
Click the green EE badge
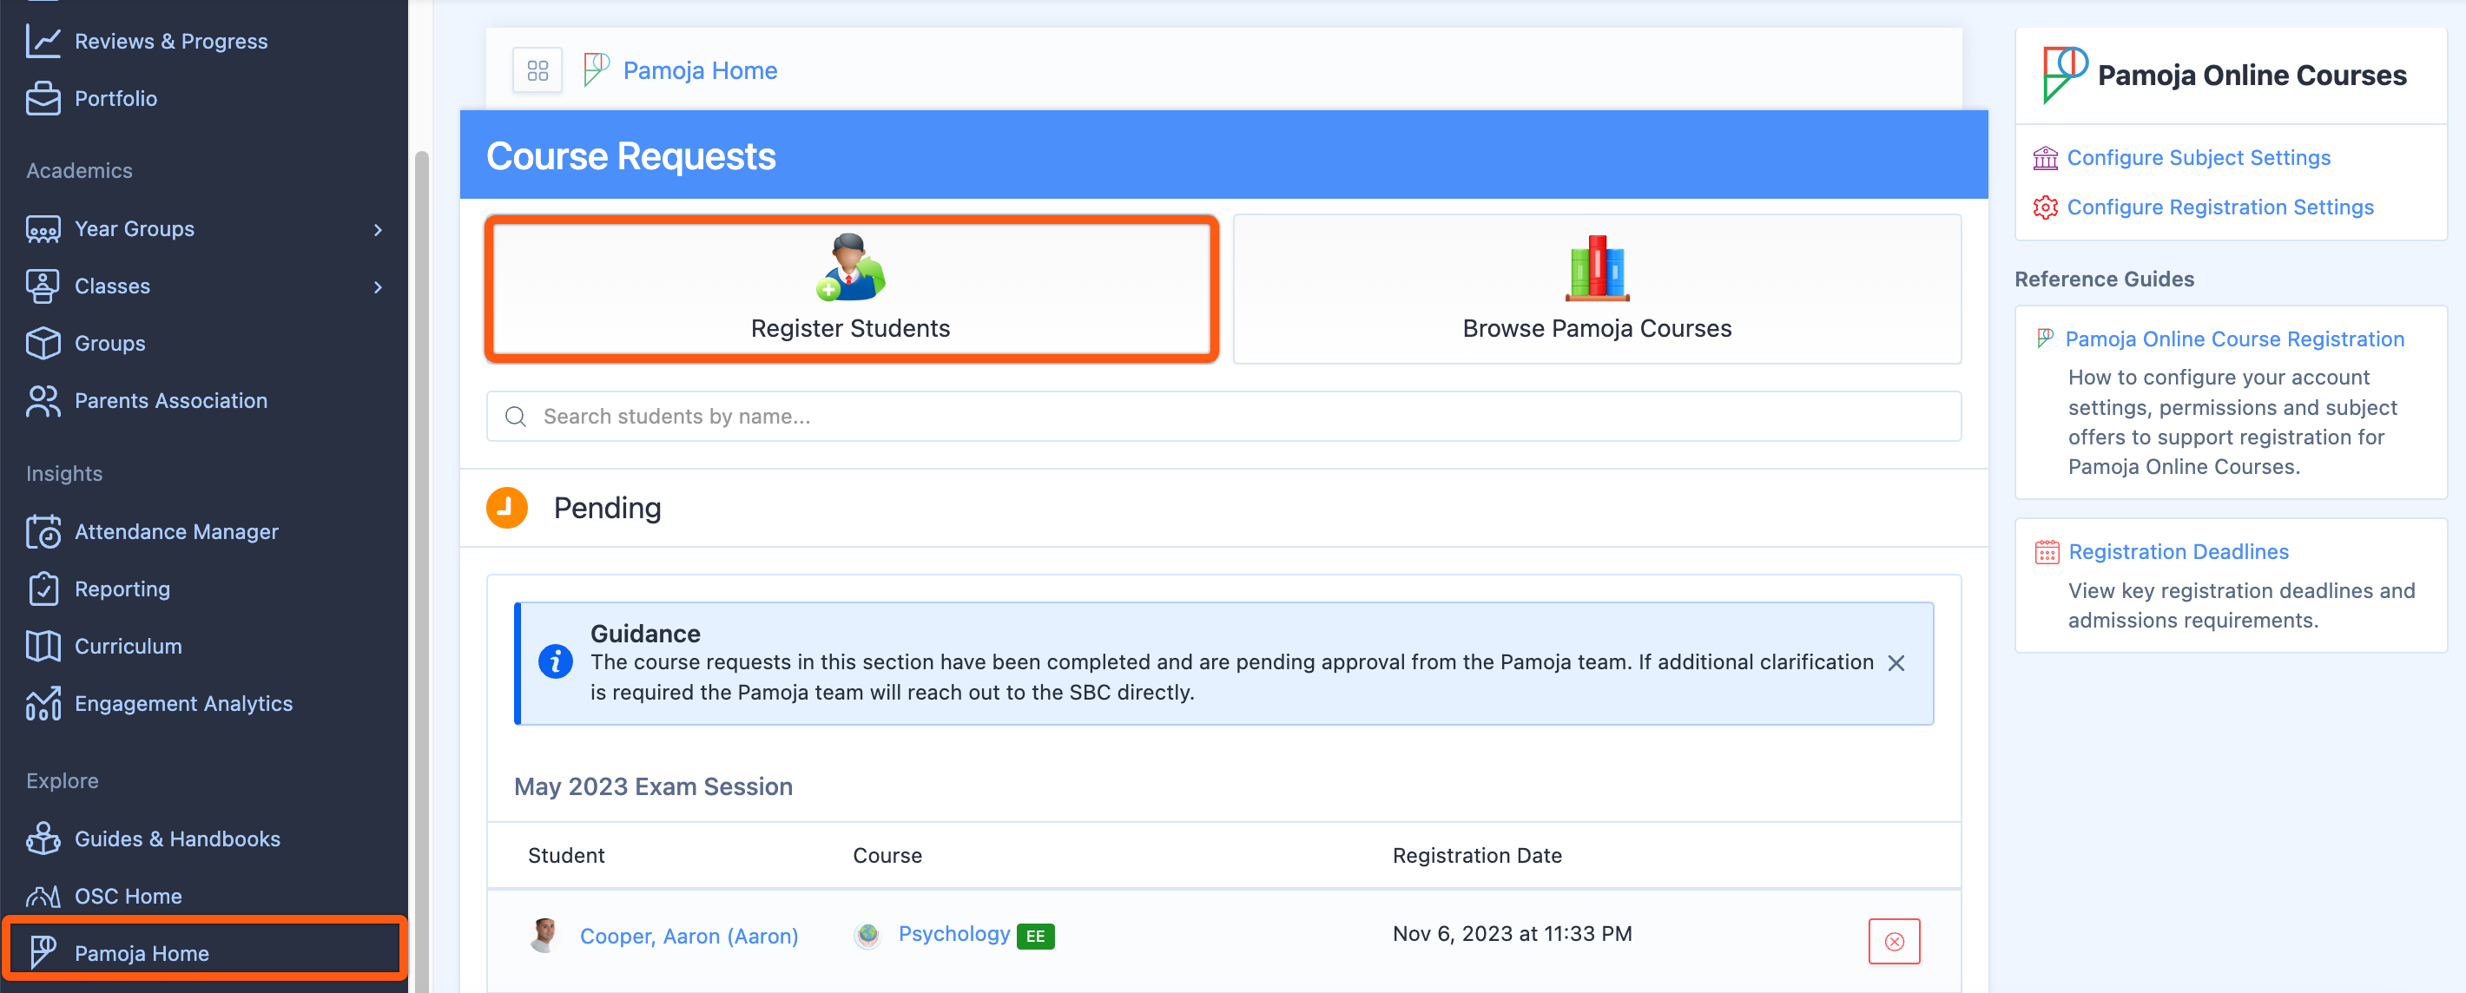(x=1035, y=937)
